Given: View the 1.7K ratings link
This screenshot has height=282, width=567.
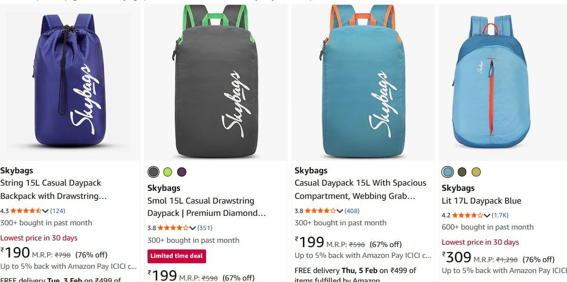Looking at the screenshot, I should click(500, 215).
